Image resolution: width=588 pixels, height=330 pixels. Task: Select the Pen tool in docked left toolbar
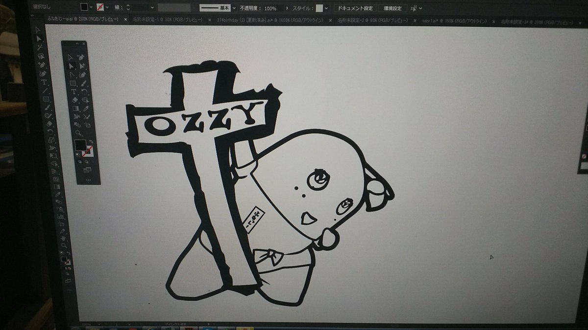click(x=42, y=65)
